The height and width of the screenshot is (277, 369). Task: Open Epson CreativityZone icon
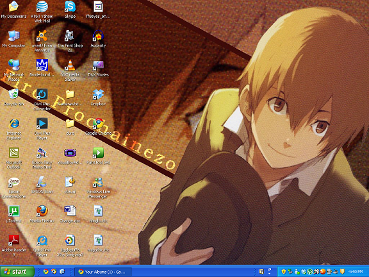click(x=13, y=182)
